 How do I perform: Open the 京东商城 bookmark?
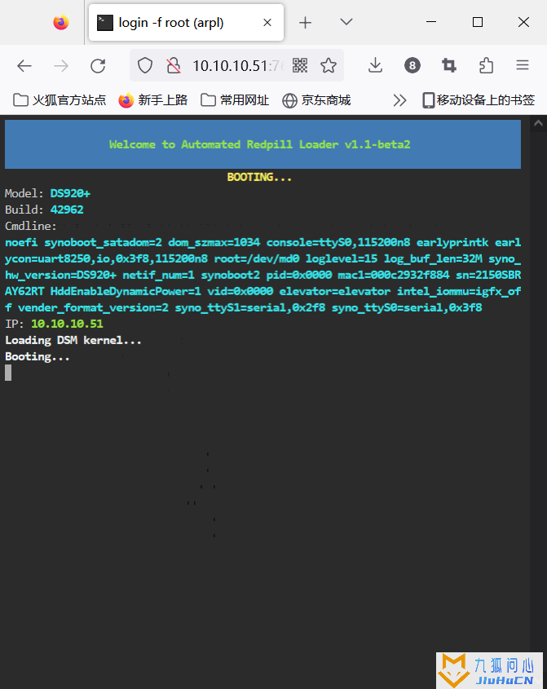tap(316, 100)
